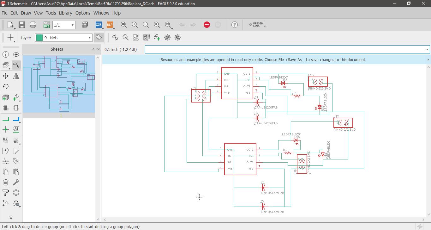
Task: Open the Layer 91 Nets dropdown
Action: [x=63, y=38]
